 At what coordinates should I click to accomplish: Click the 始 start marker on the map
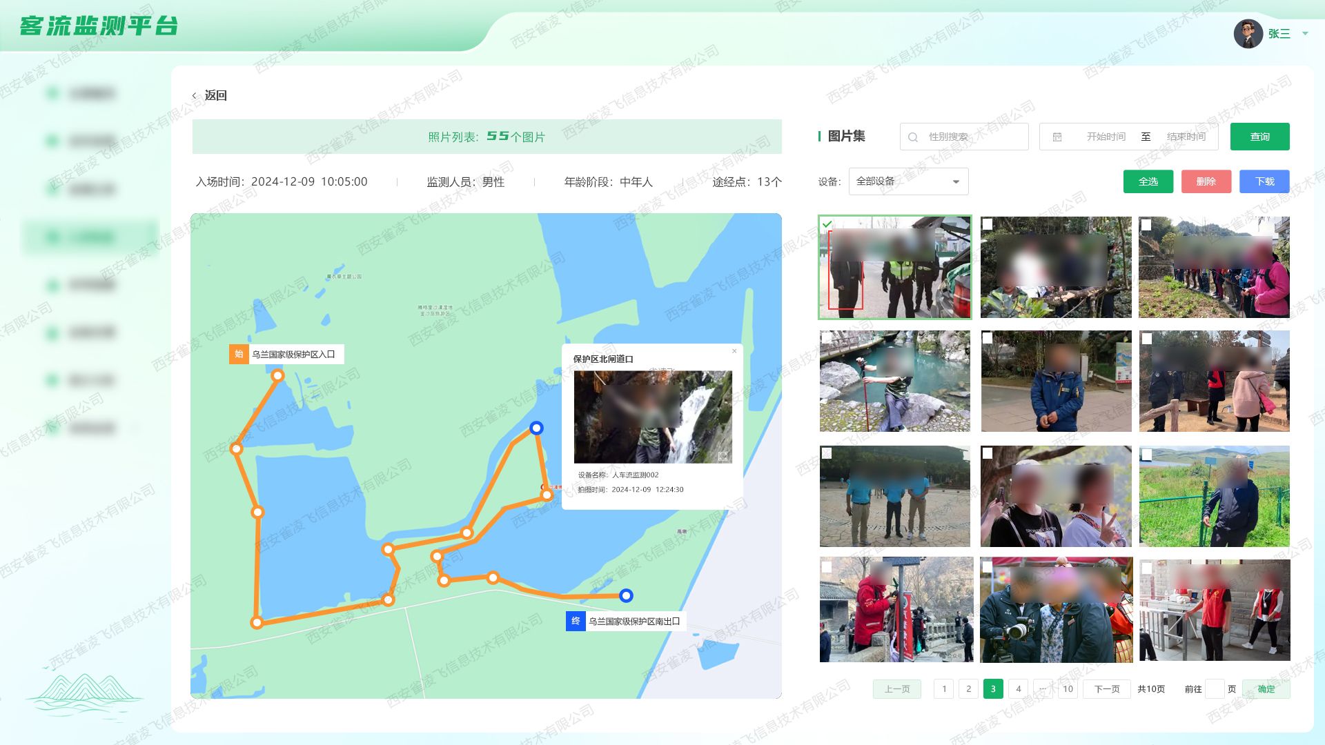(x=237, y=354)
